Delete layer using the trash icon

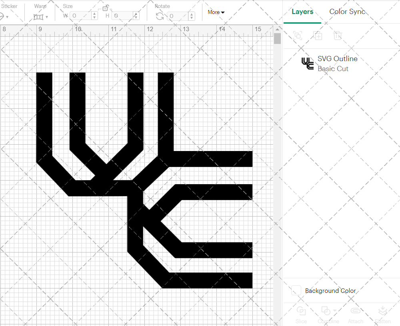tap(338, 36)
